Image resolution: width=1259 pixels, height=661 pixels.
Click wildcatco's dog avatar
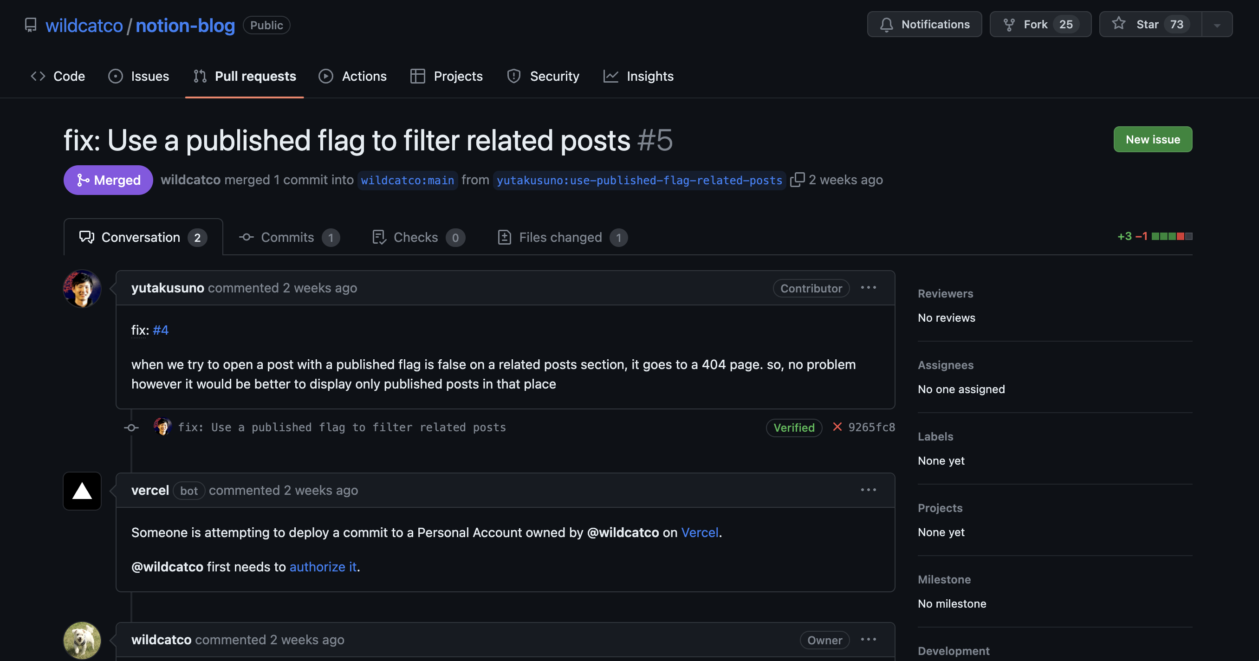(x=82, y=641)
